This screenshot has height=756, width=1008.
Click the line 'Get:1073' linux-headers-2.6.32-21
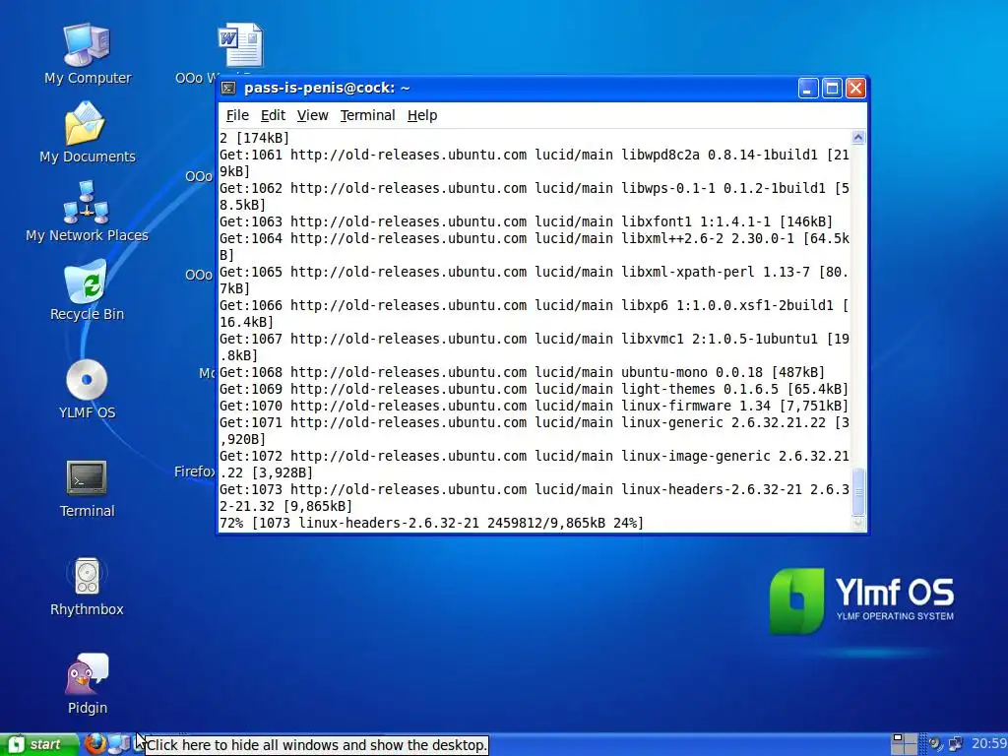(x=535, y=497)
